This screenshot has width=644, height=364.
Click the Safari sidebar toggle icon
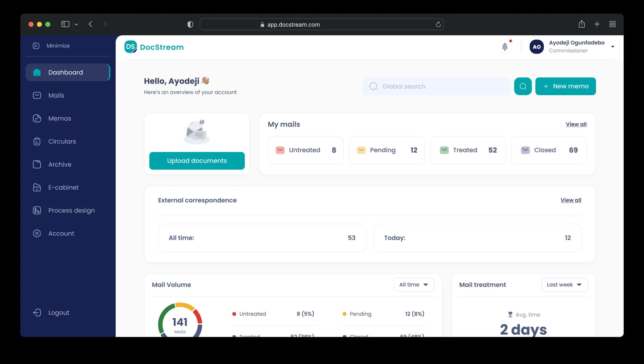pos(65,24)
